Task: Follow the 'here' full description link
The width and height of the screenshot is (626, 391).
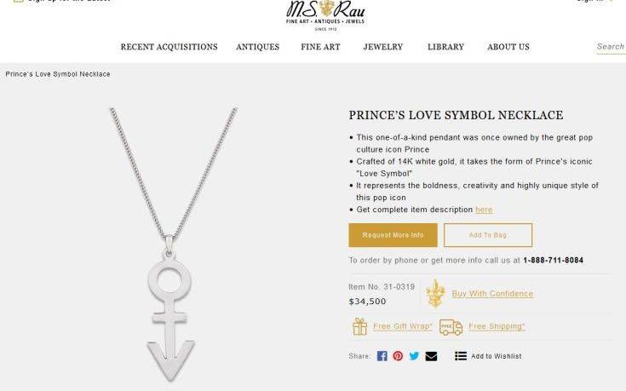Action: [x=484, y=210]
